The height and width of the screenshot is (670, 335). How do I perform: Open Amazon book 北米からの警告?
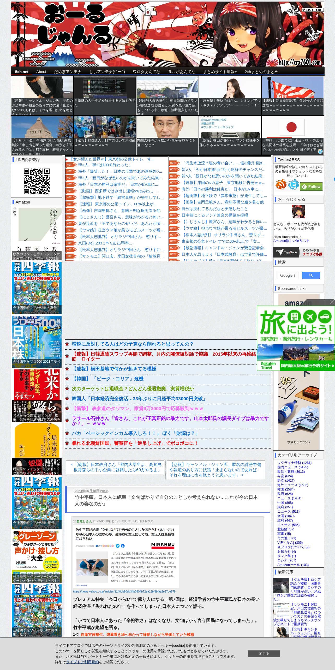pos(37,396)
